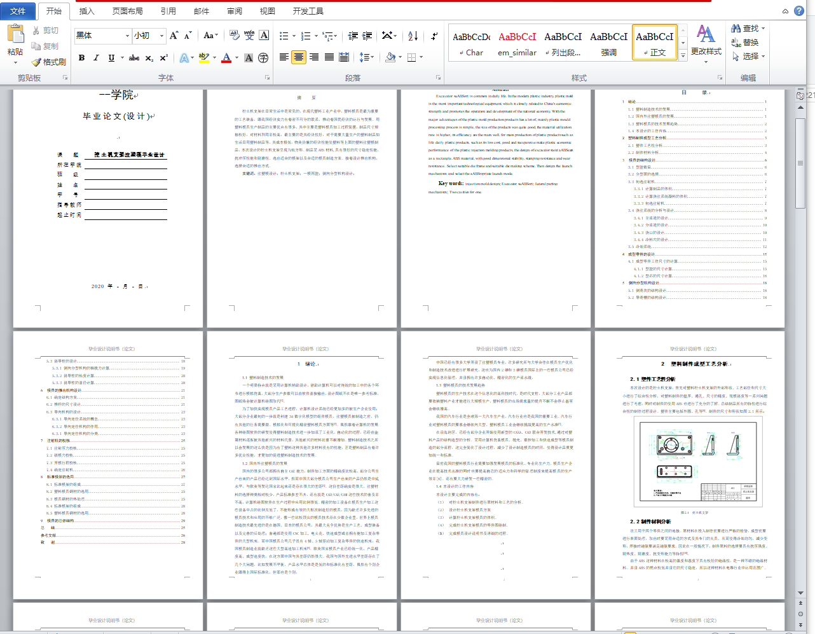Open the borders dropdown arrow

421,57
